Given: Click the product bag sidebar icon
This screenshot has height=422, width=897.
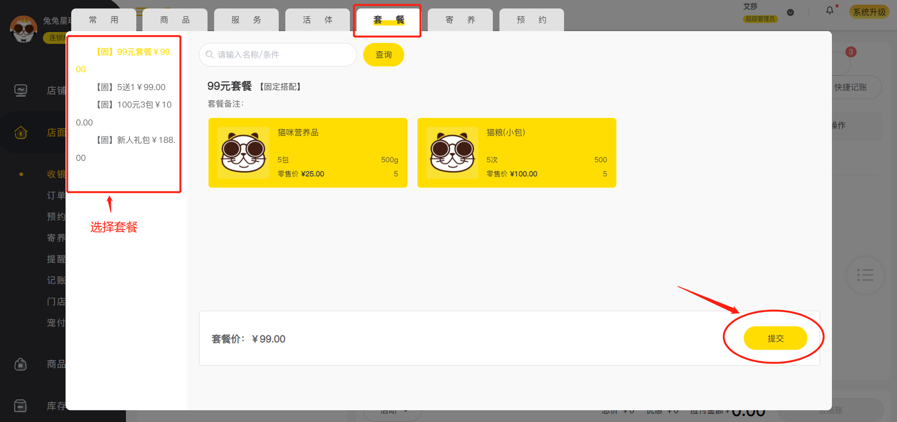Looking at the screenshot, I should coord(21,364).
